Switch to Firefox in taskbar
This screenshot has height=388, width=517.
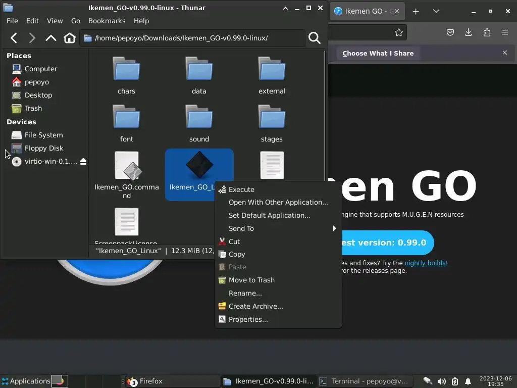(173, 381)
